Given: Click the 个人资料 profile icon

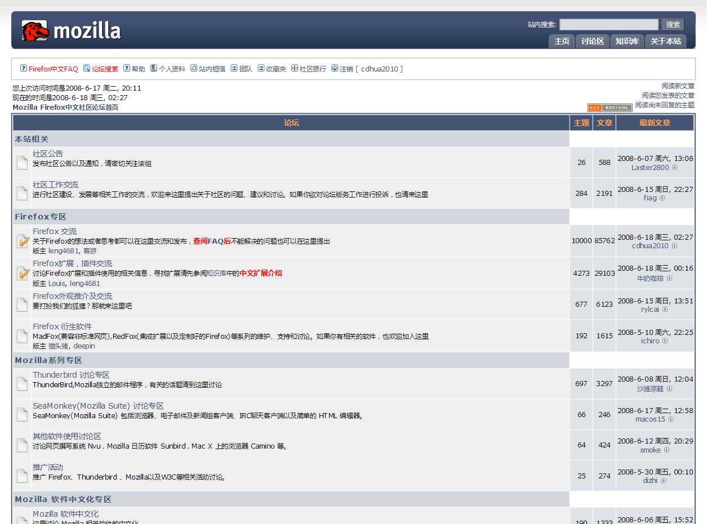Looking at the screenshot, I should (153, 68).
